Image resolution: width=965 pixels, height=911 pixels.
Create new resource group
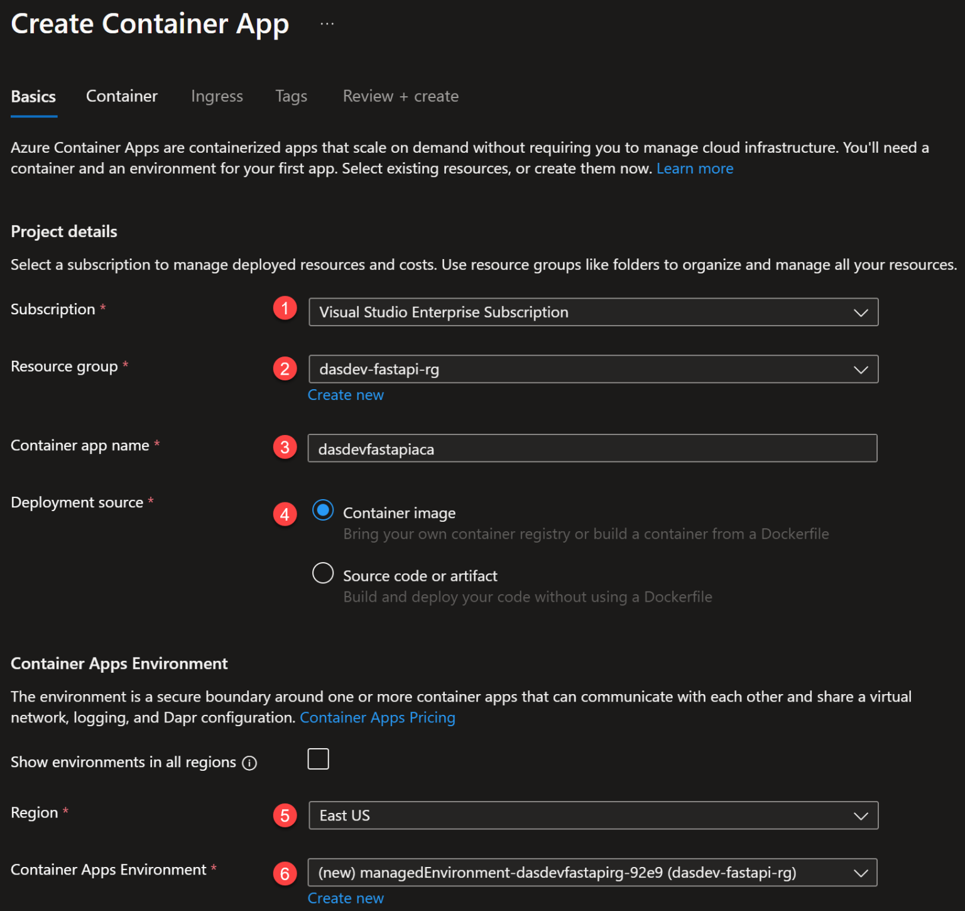[346, 395]
